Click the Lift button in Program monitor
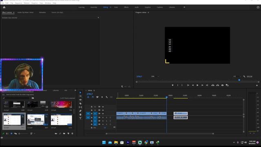Viewport: 261px width, 147px height. tap(213, 85)
